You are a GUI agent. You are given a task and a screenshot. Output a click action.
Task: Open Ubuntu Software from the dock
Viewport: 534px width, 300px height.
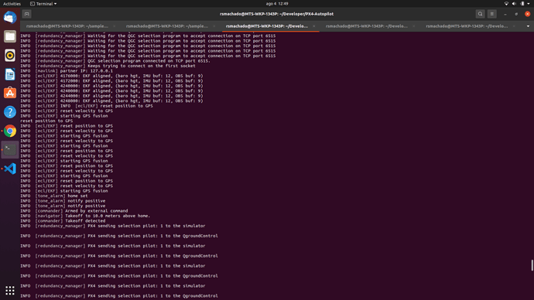(10, 93)
